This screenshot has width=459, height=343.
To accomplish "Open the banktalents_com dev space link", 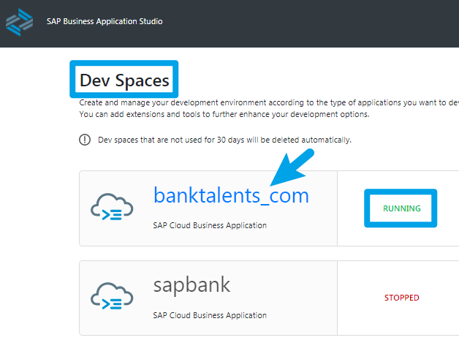I will pos(231,195).
